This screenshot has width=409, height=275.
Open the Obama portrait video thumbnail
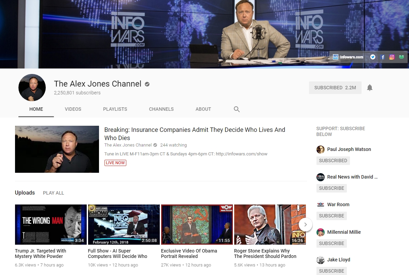(197, 225)
